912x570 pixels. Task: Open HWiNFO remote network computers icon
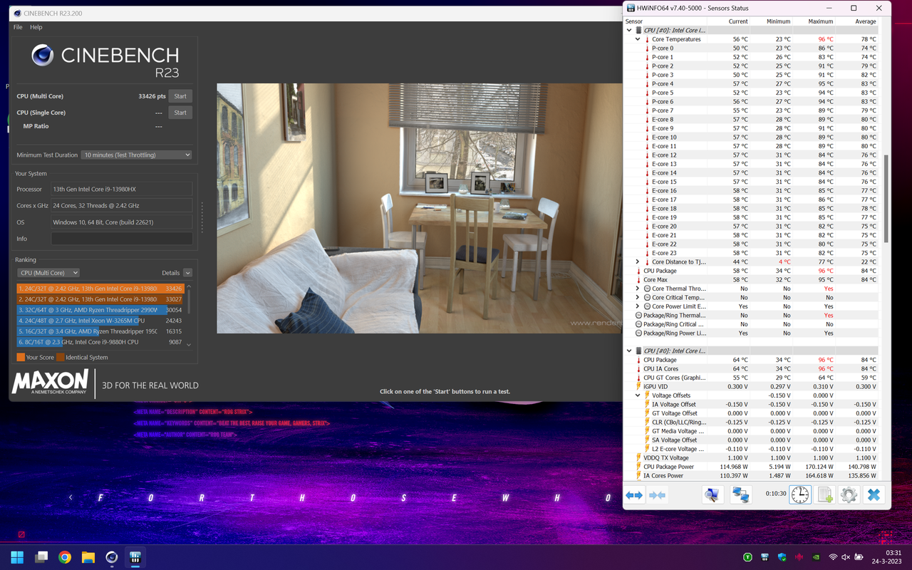tap(741, 495)
